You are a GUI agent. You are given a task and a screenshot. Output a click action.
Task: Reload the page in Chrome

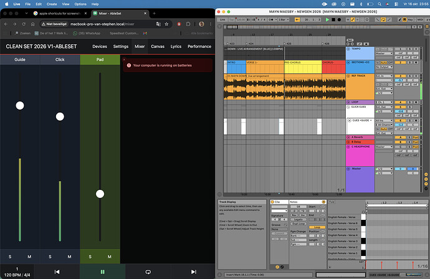(24, 24)
